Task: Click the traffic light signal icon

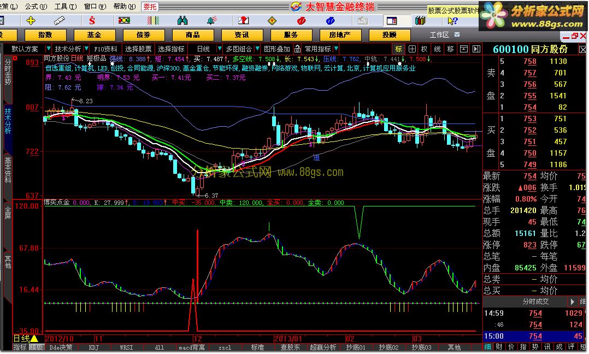Action: 124,21
